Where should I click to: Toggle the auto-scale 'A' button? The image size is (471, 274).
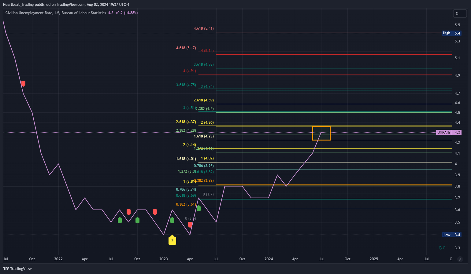[x=460, y=259]
